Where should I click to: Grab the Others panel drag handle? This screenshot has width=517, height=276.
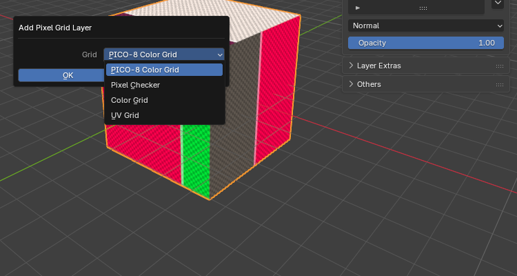coord(500,84)
